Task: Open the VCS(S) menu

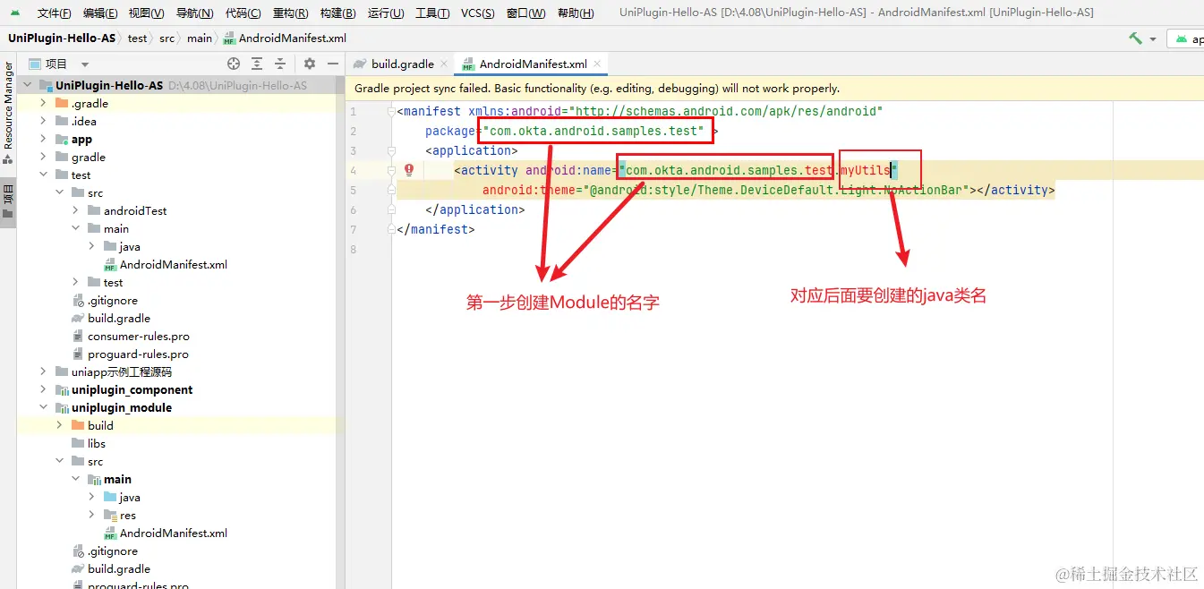Action: pos(478,13)
